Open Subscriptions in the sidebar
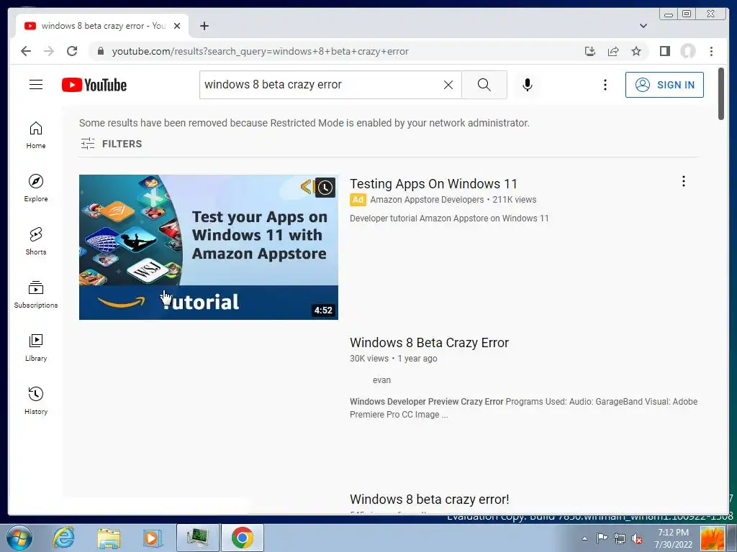This screenshot has width=737, height=552. coord(36,294)
